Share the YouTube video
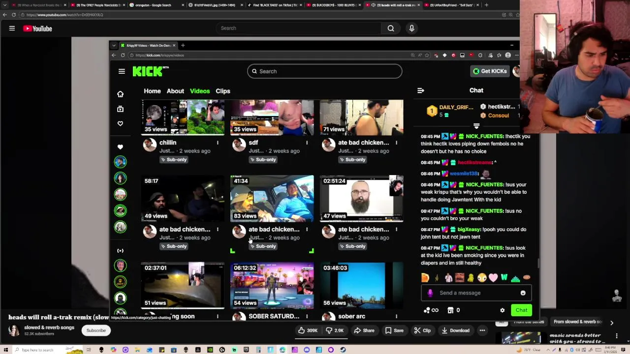This screenshot has height=354, width=630. (x=364, y=330)
